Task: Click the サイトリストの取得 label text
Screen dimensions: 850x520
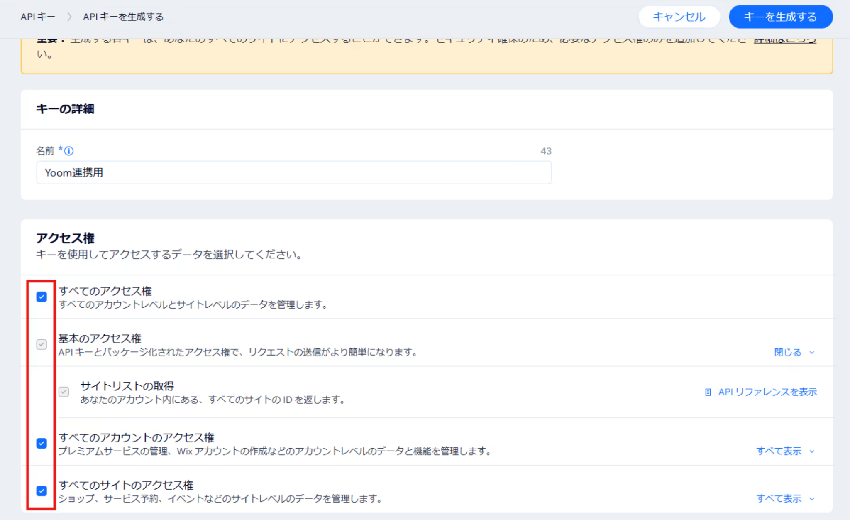Action: [x=127, y=386]
